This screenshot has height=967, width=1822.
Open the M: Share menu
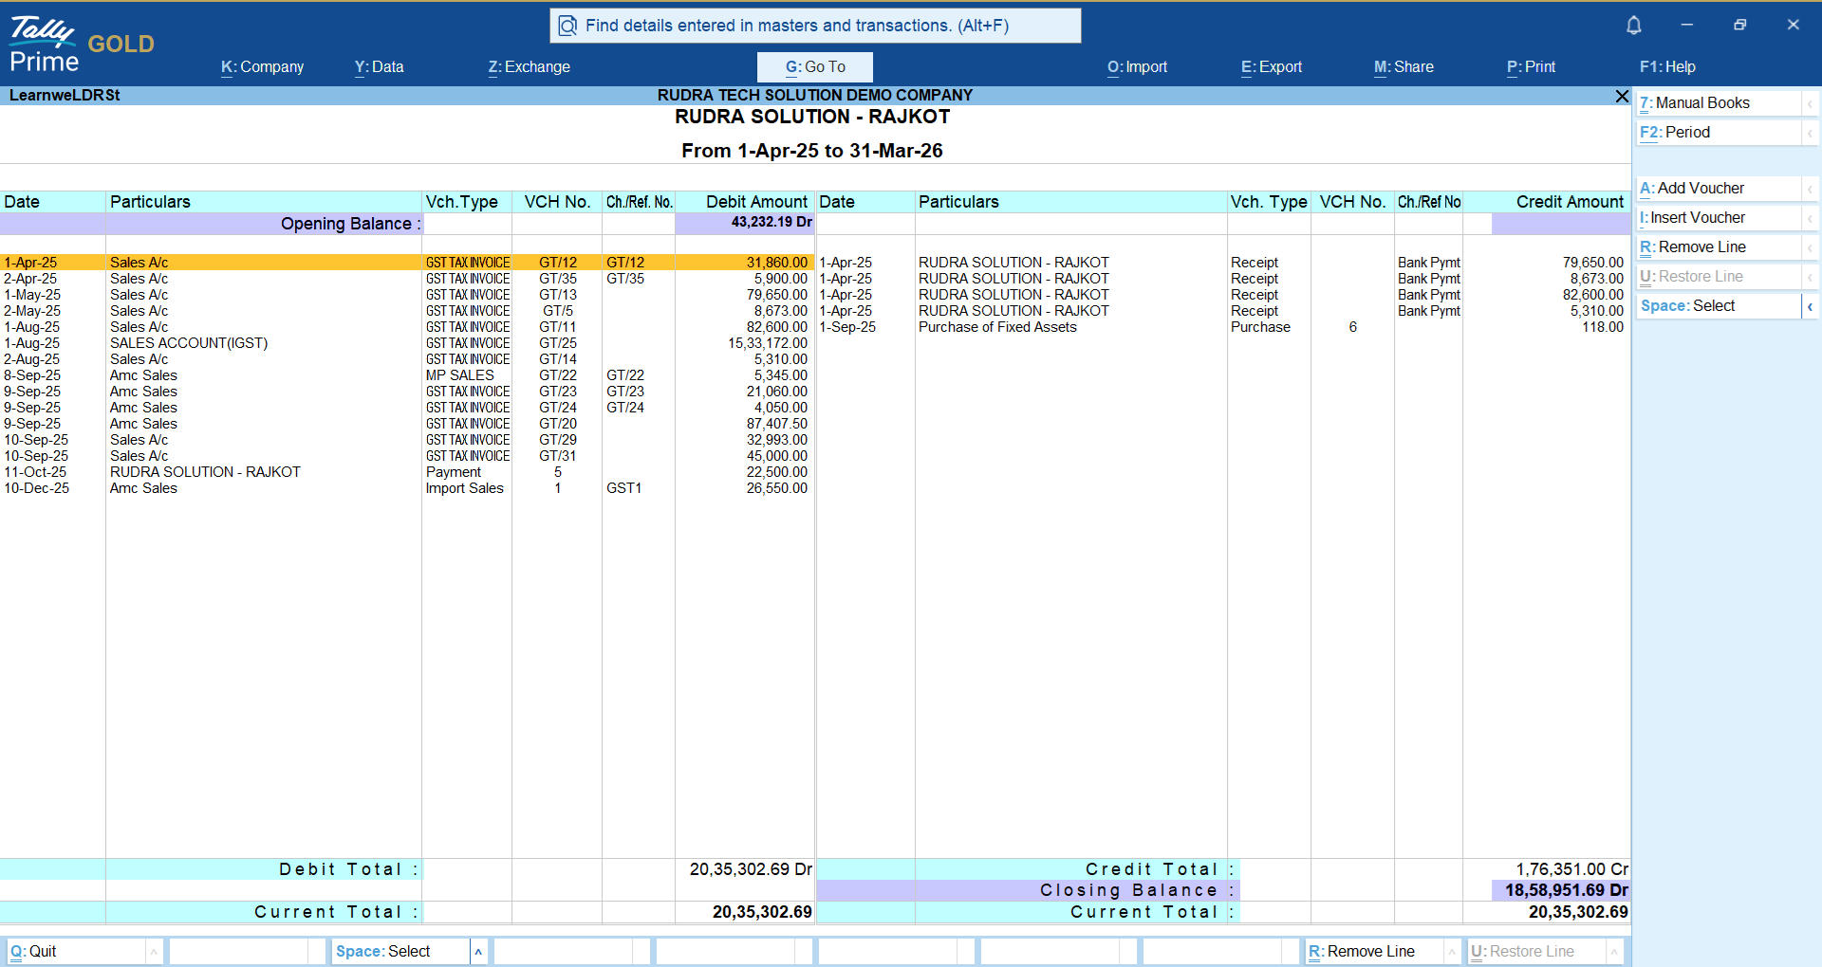click(x=1404, y=67)
